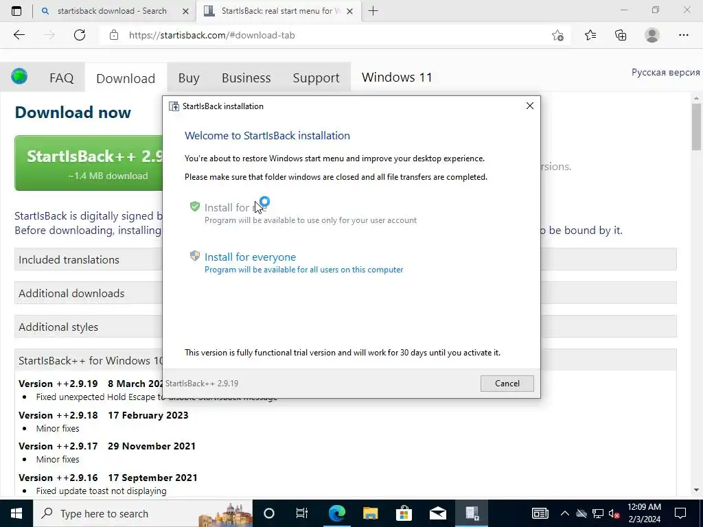The width and height of the screenshot is (703, 527).
Task: Open the Windows 11 tab
Action: click(x=397, y=78)
